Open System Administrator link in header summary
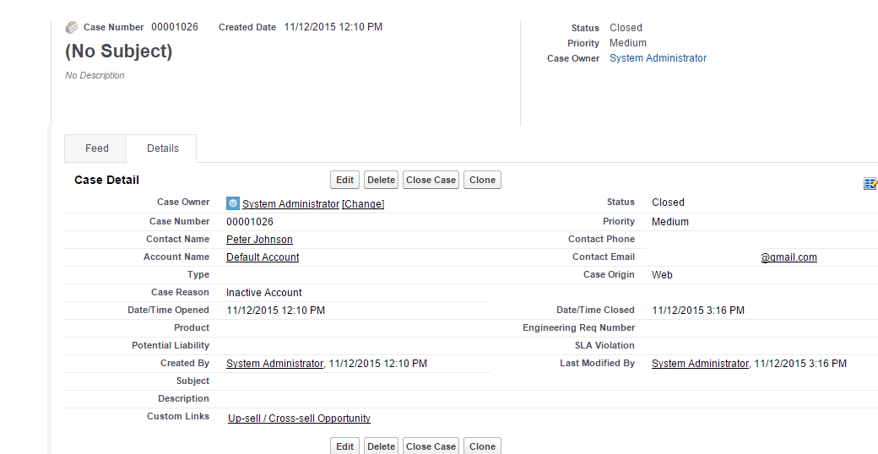The image size is (878, 454). 658,58
